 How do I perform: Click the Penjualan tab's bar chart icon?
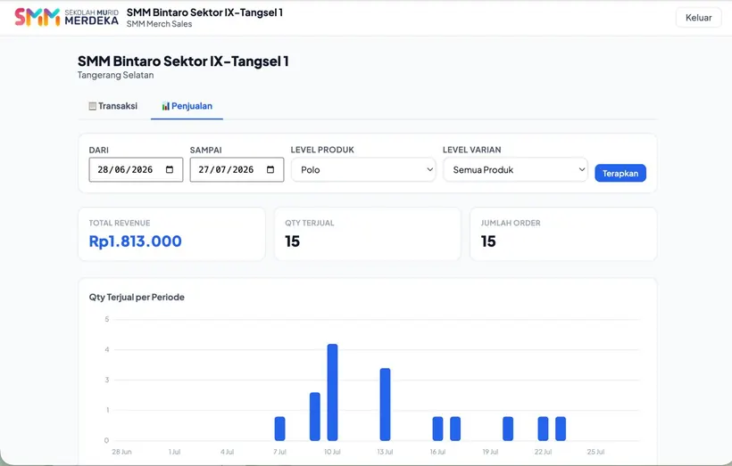[x=165, y=106]
